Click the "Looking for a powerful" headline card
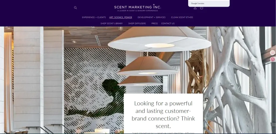 pyautogui.click(x=163, y=113)
